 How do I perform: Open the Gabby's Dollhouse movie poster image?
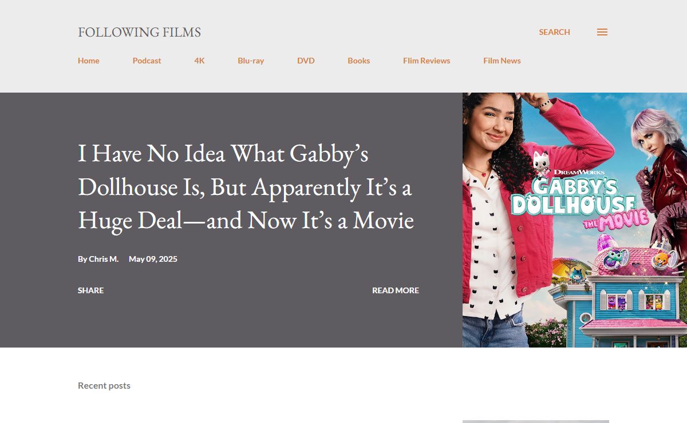(574, 220)
